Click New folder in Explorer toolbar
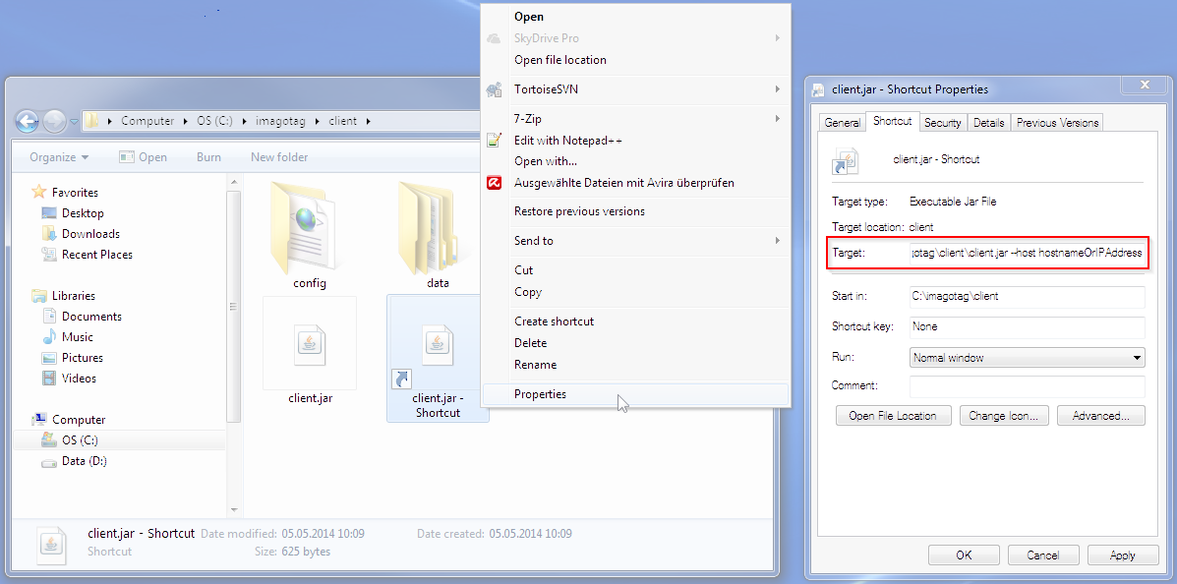1177x584 pixels. pyautogui.click(x=279, y=157)
